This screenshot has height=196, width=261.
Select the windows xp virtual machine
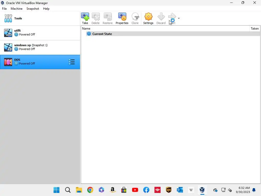pos(40,47)
